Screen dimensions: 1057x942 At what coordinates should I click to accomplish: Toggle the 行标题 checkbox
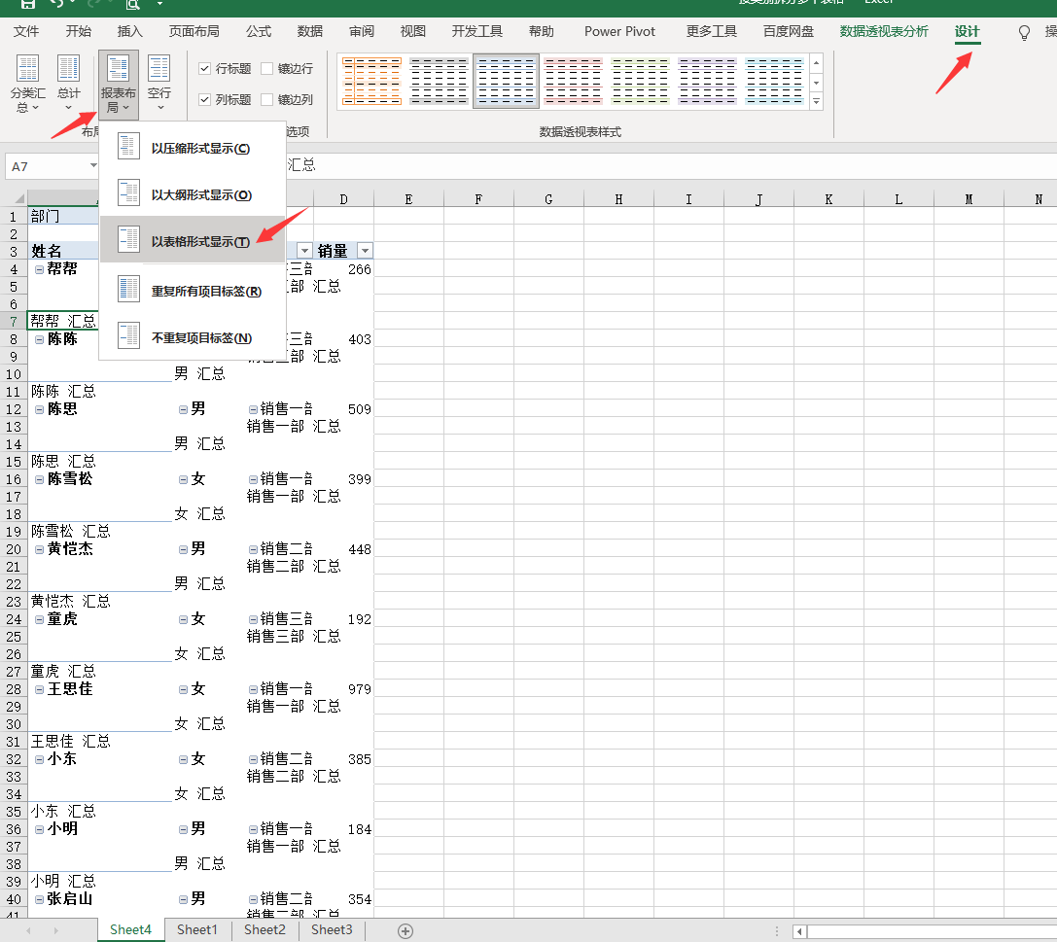point(205,69)
